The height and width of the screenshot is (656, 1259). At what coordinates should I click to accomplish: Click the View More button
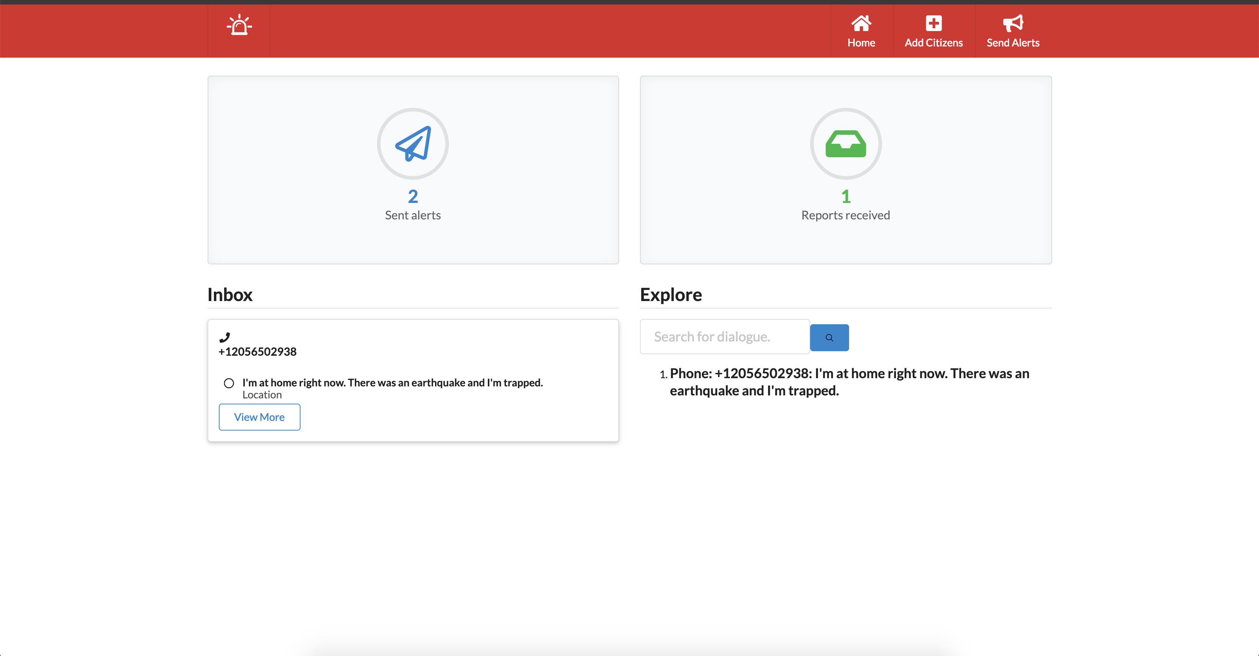pos(259,417)
